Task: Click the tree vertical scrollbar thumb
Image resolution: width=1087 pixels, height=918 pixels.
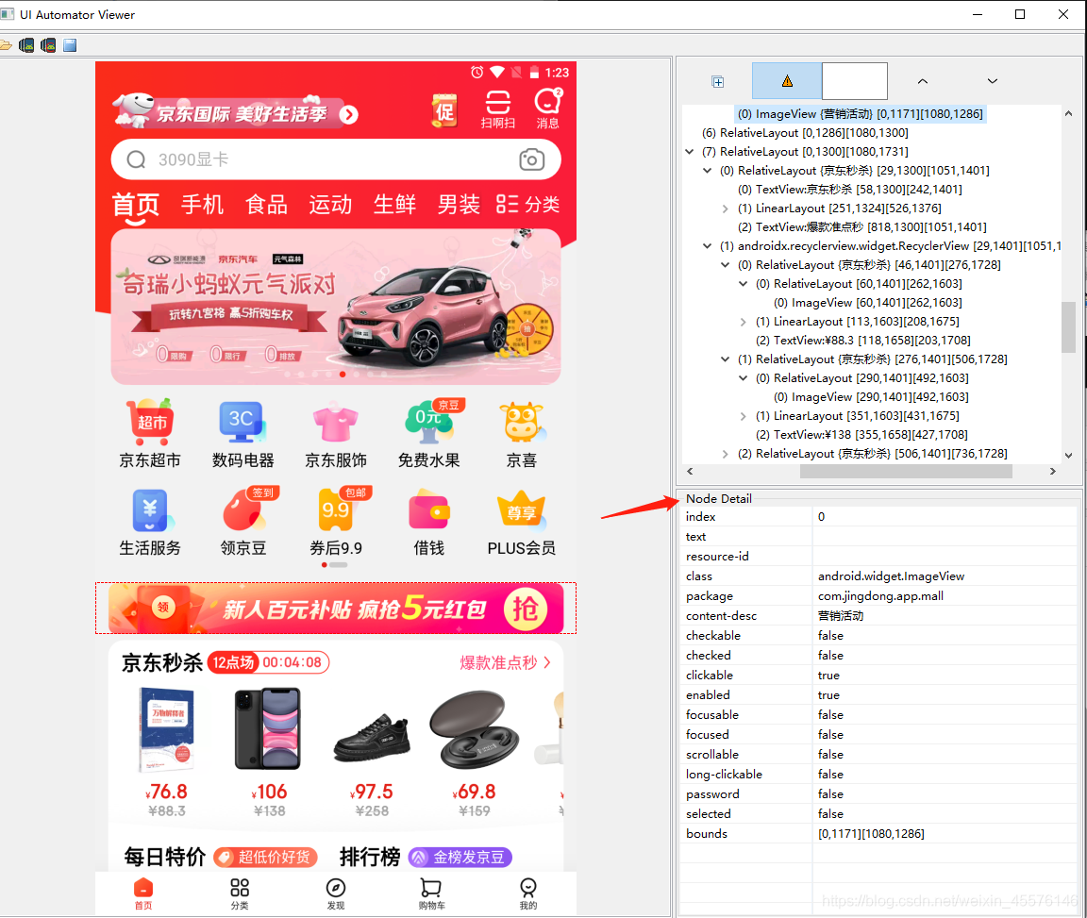Action: click(x=1068, y=327)
